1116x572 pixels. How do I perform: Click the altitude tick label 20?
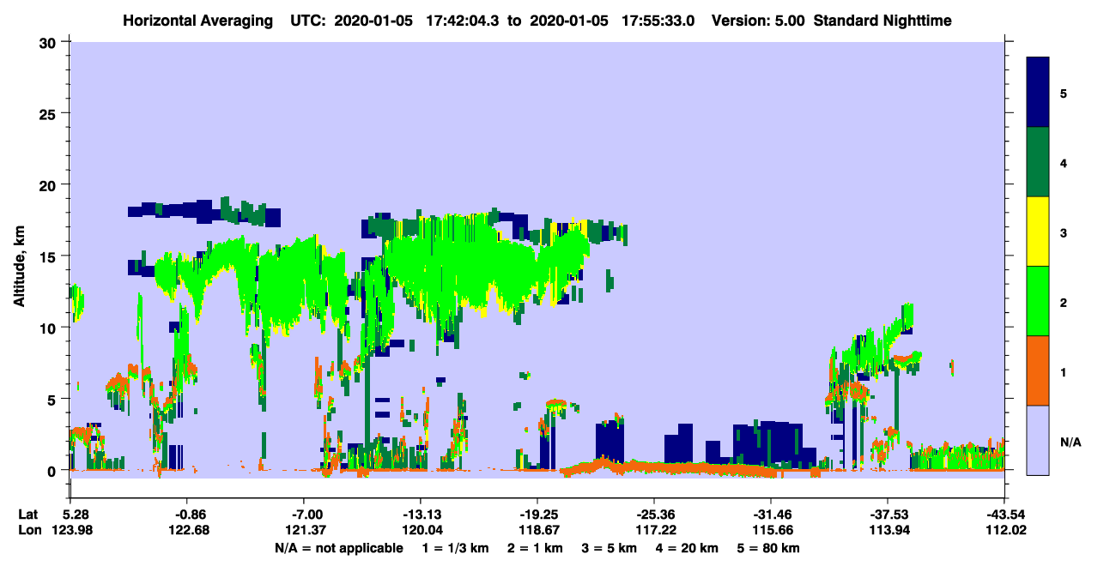(50, 185)
